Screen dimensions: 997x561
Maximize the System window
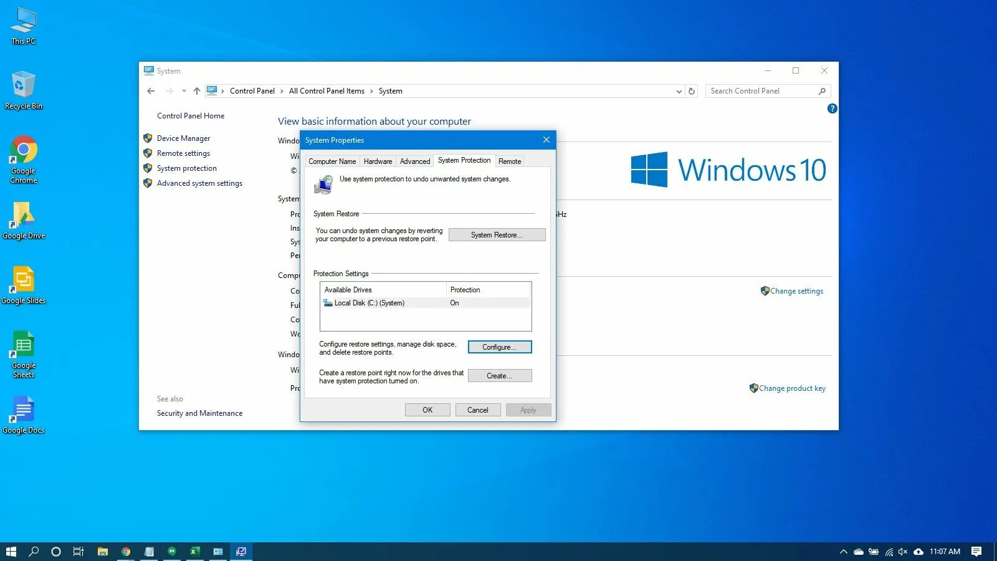click(796, 70)
